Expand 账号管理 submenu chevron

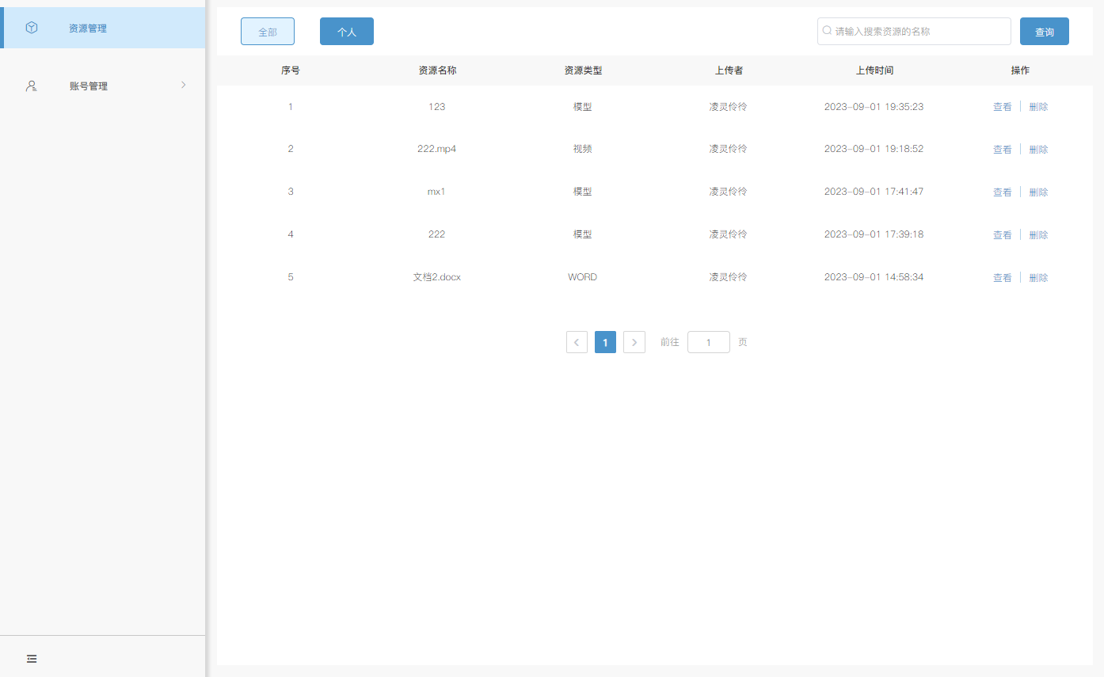[184, 85]
